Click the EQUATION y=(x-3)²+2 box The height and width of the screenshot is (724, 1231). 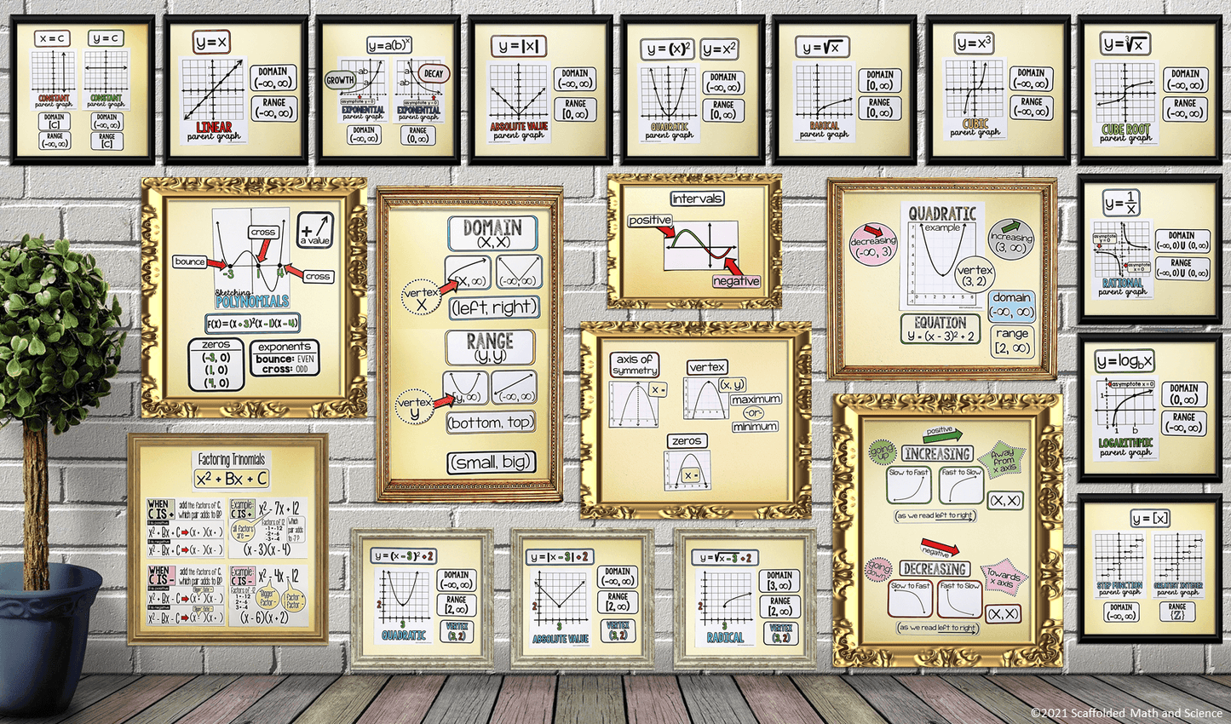940,330
